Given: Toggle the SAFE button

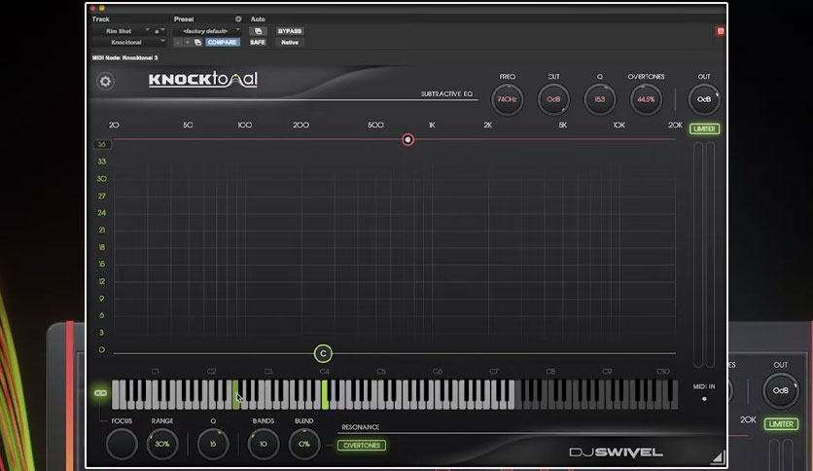Looking at the screenshot, I should [x=258, y=43].
